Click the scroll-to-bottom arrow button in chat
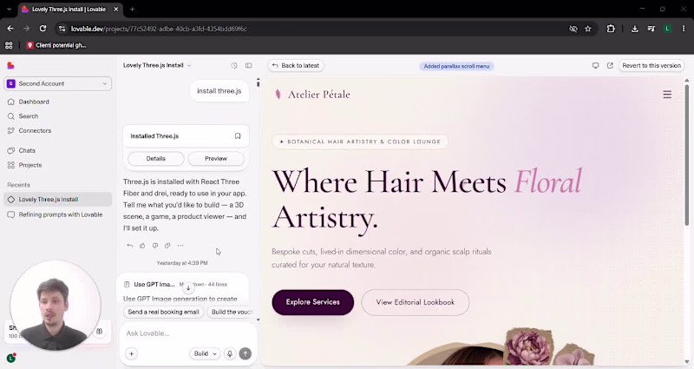Viewport: 694px width, 369px height. (188, 288)
